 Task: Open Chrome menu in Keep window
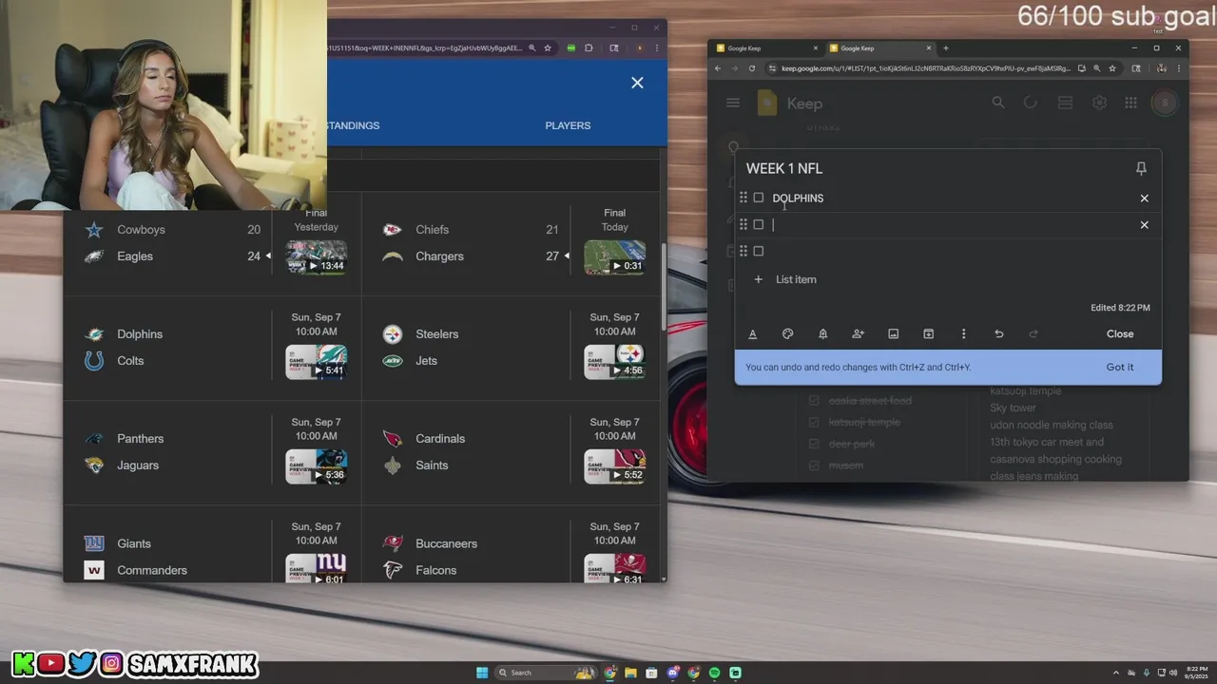coord(1178,68)
